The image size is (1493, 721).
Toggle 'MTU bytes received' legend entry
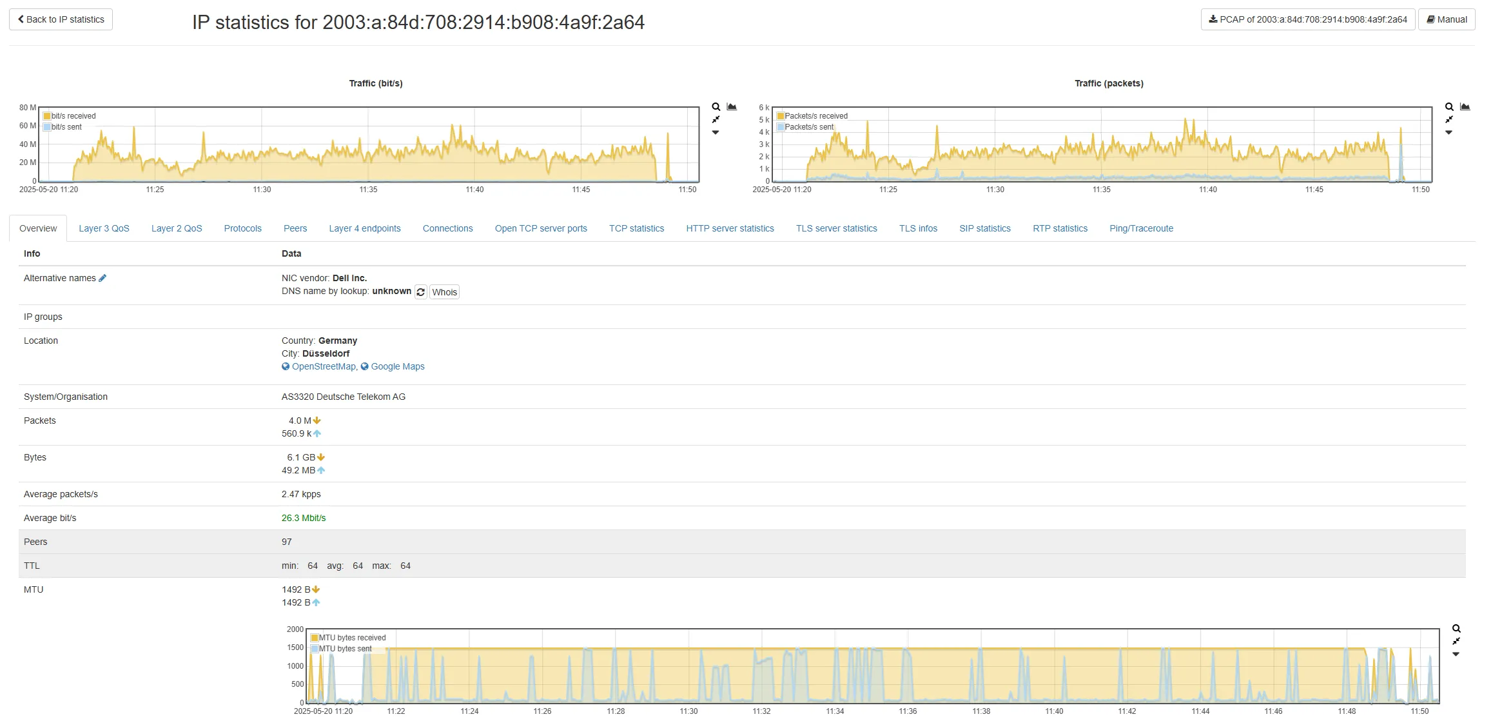click(352, 638)
